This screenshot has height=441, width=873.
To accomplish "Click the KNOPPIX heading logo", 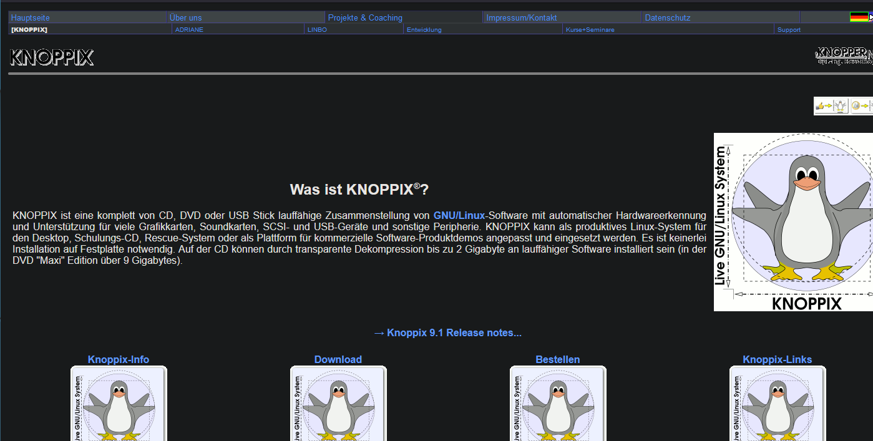I will [x=52, y=57].
